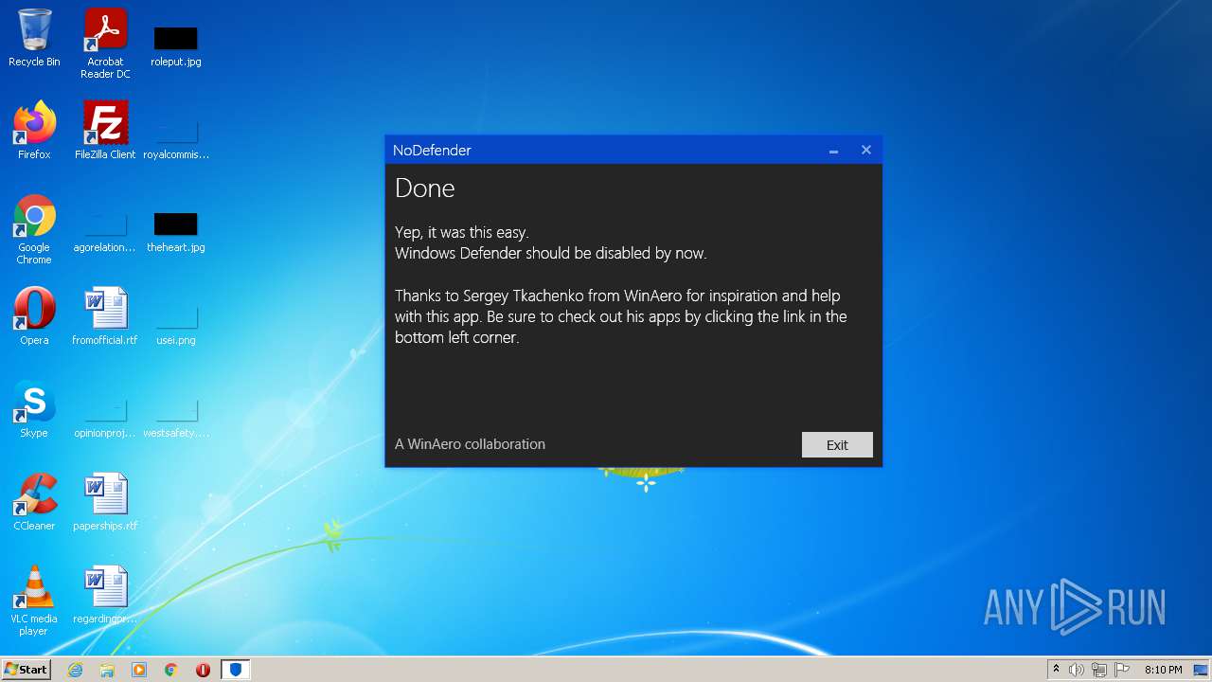This screenshot has height=682, width=1212.
Task: Select the agorelation... desktop file
Action: pyautogui.click(x=105, y=231)
